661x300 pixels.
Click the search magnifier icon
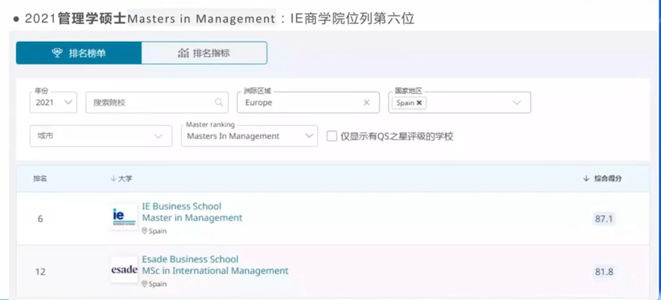click(x=218, y=102)
